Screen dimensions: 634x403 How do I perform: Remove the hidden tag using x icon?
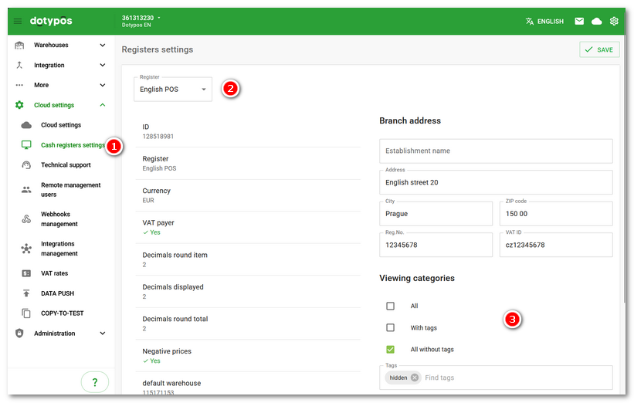coord(415,378)
